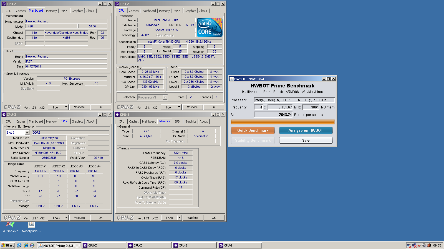Click the Level 3 cache value 3 MBytes
Viewport: 444px width, 249px height.
tap(194, 87)
